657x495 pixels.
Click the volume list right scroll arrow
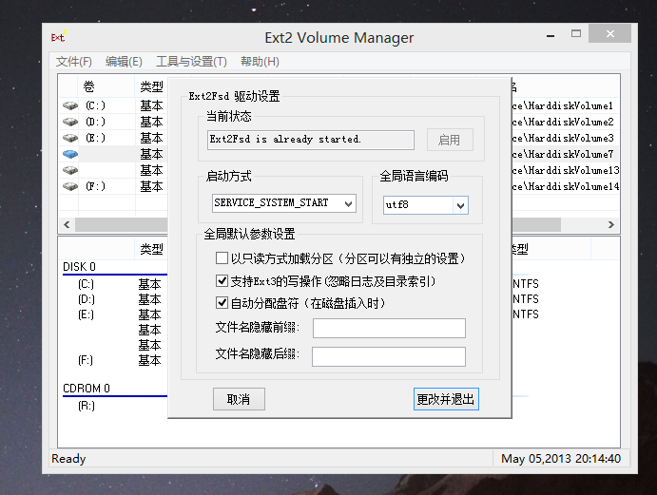pyautogui.click(x=611, y=224)
